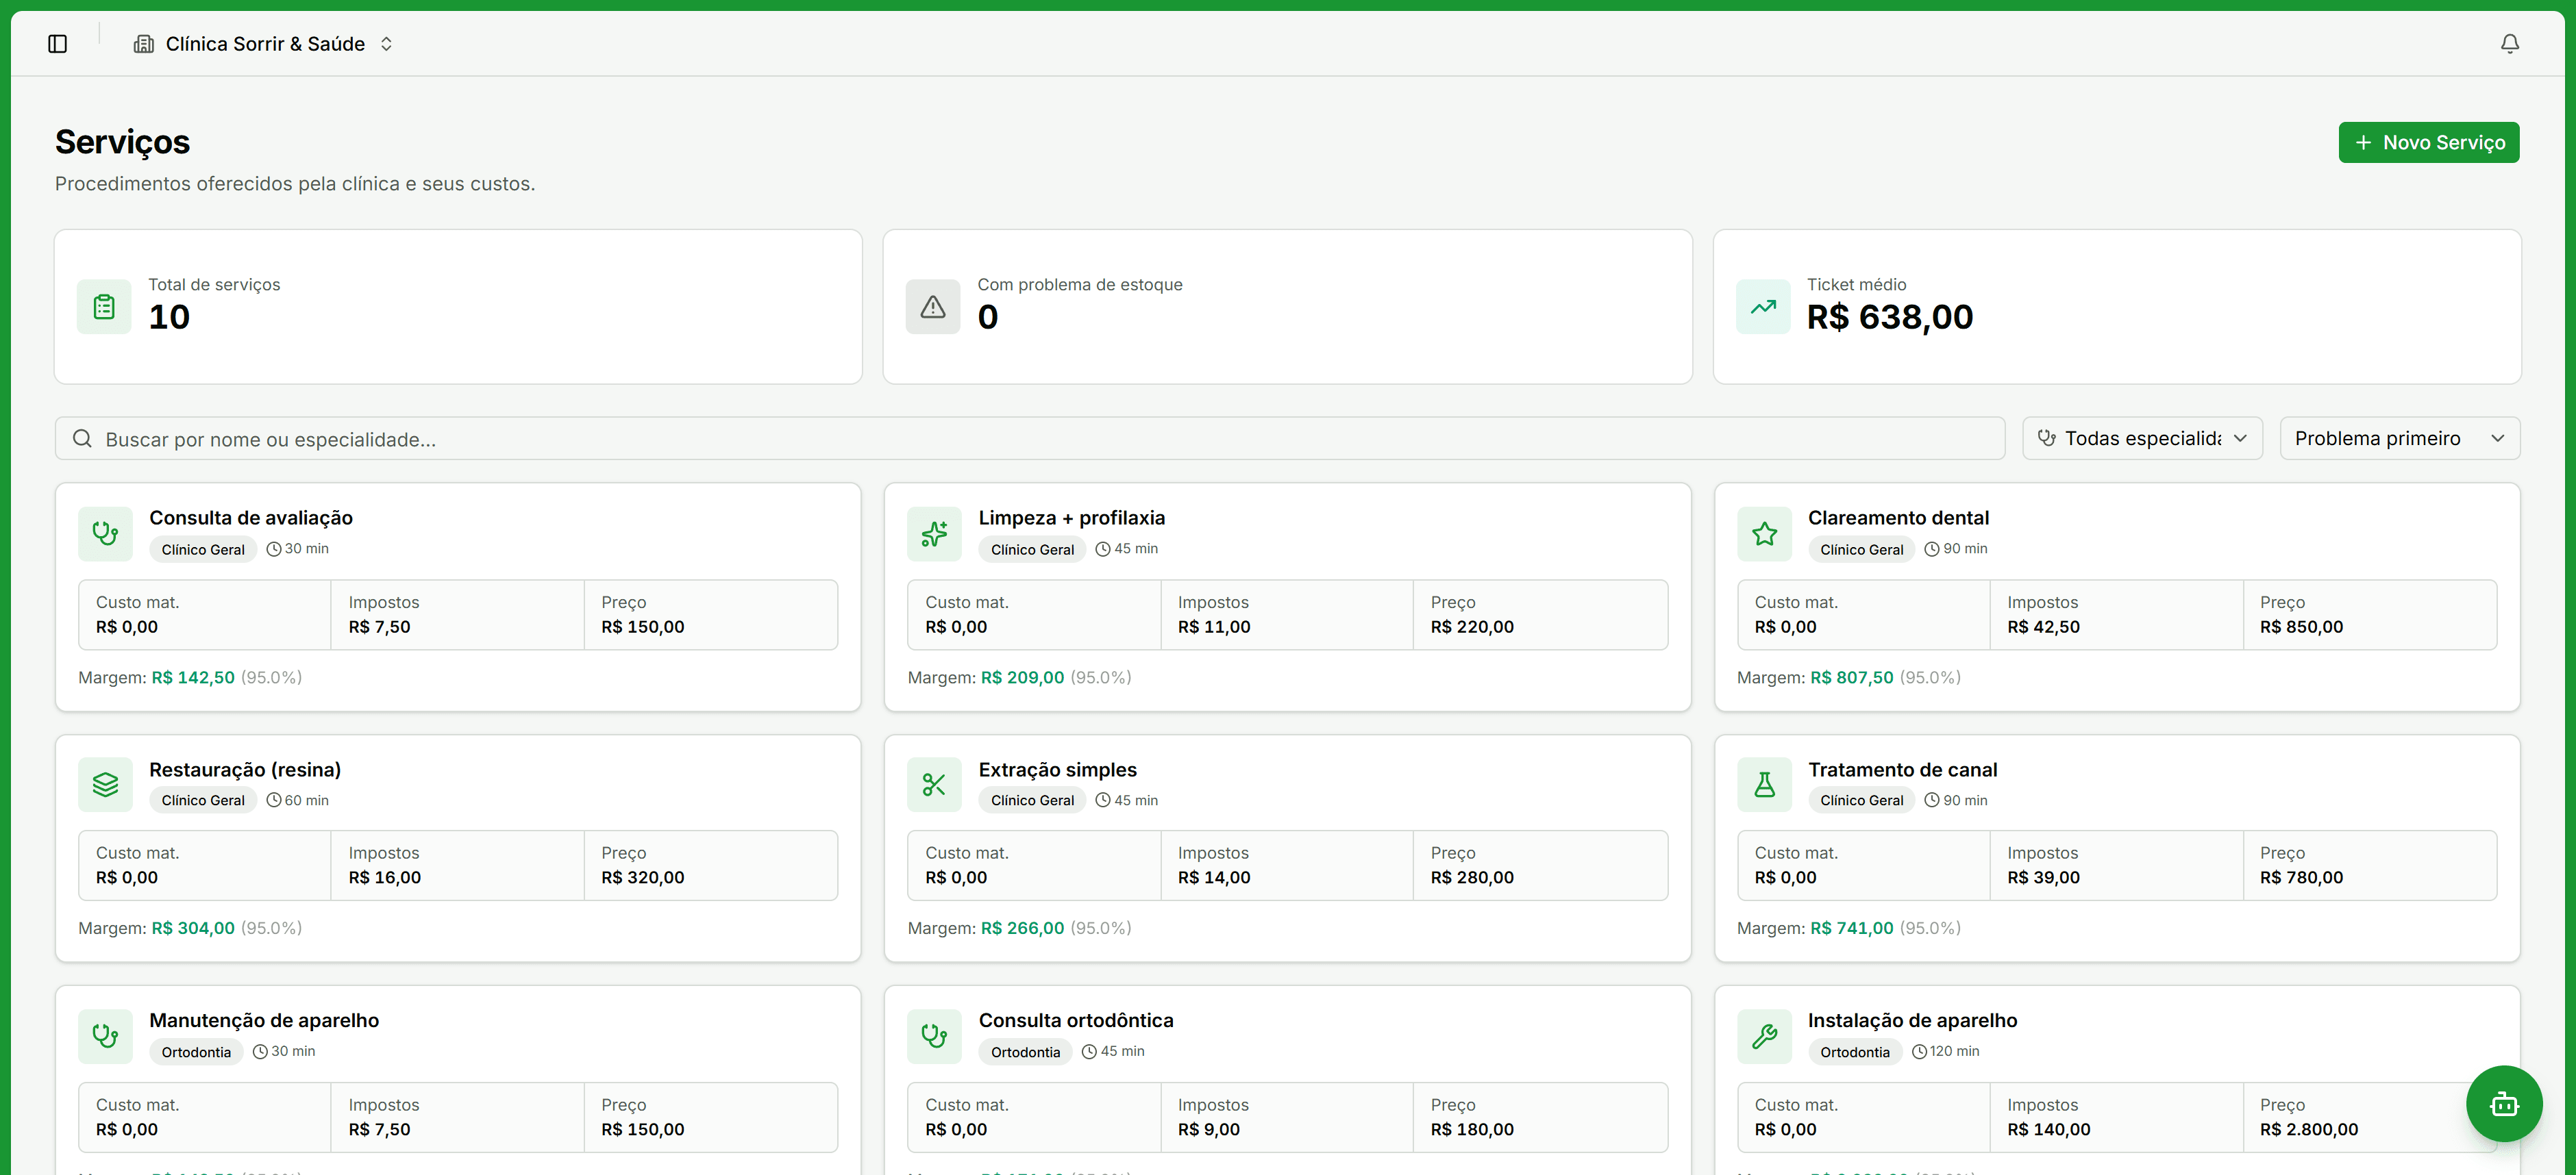Click the stock problem warning triangle icon

click(932, 307)
